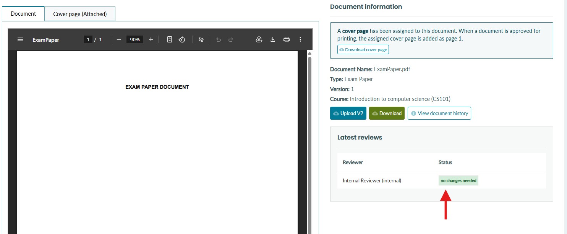Click the fit to page icon
This screenshot has width=567, height=234.
[x=170, y=39]
